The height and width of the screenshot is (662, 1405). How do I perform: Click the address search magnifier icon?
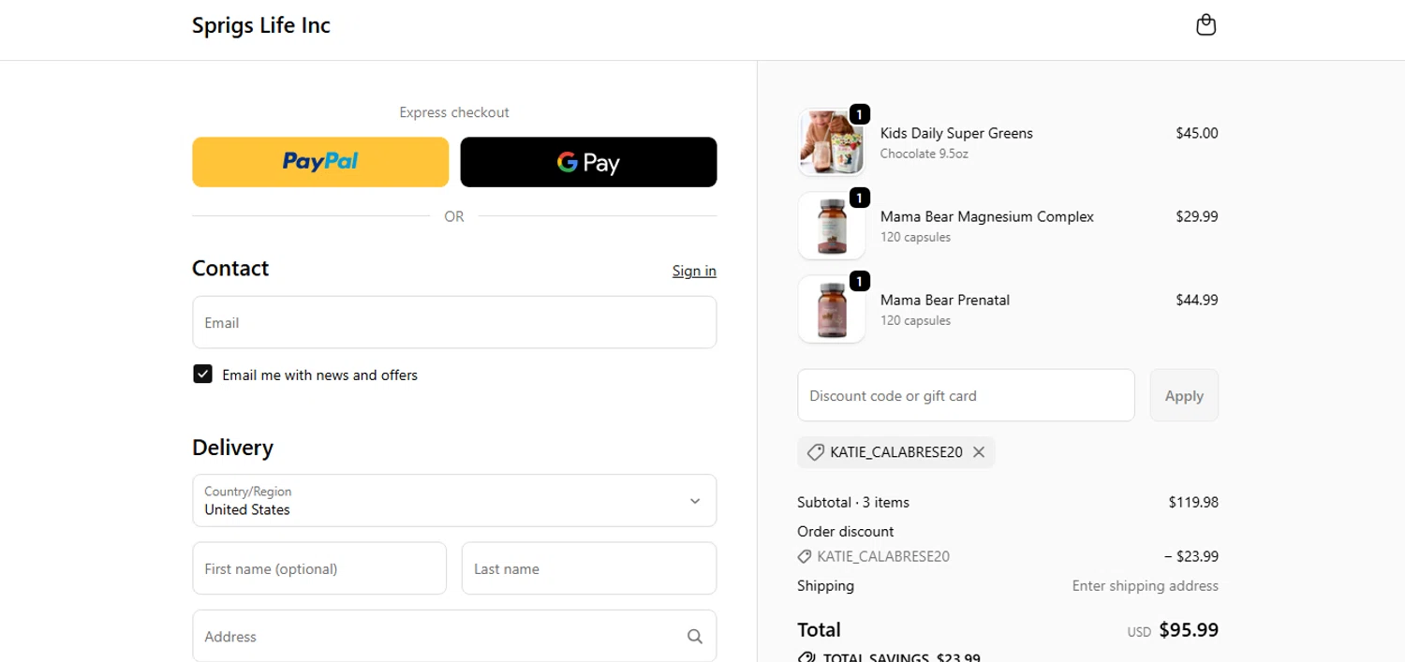click(694, 637)
